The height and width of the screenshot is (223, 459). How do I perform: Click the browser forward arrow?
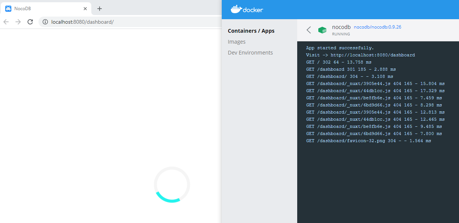pyautogui.click(x=18, y=22)
